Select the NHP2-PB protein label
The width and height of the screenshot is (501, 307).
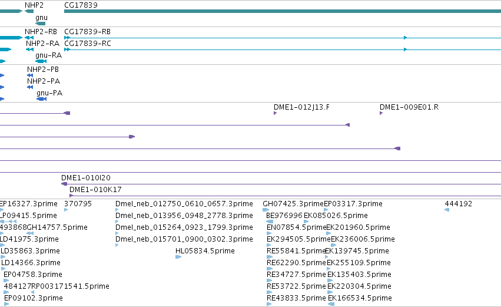click(43, 70)
